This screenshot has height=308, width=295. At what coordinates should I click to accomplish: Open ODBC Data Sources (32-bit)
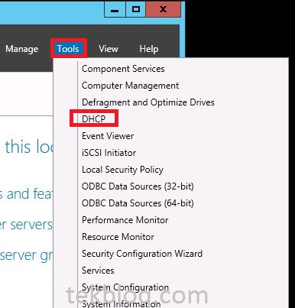(x=138, y=186)
